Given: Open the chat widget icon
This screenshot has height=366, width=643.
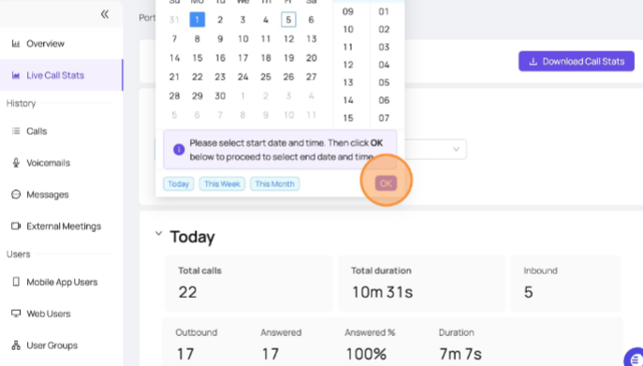Looking at the screenshot, I should [635, 358].
